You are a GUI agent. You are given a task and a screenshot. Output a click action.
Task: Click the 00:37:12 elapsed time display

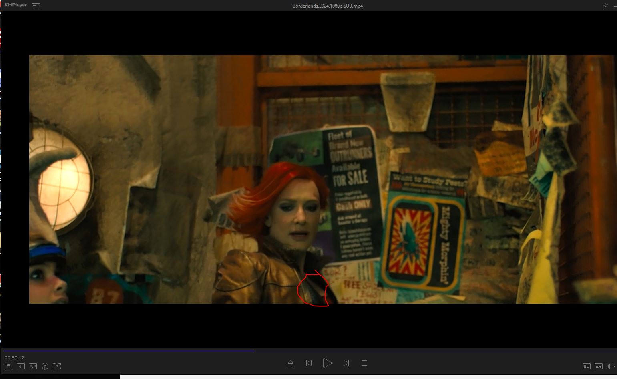coord(14,358)
